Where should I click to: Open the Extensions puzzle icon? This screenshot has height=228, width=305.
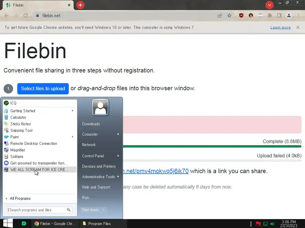[x=270, y=15]
